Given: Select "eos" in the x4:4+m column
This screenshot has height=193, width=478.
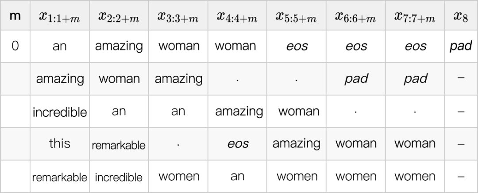Looking at the screenshot, I should 237,144.
